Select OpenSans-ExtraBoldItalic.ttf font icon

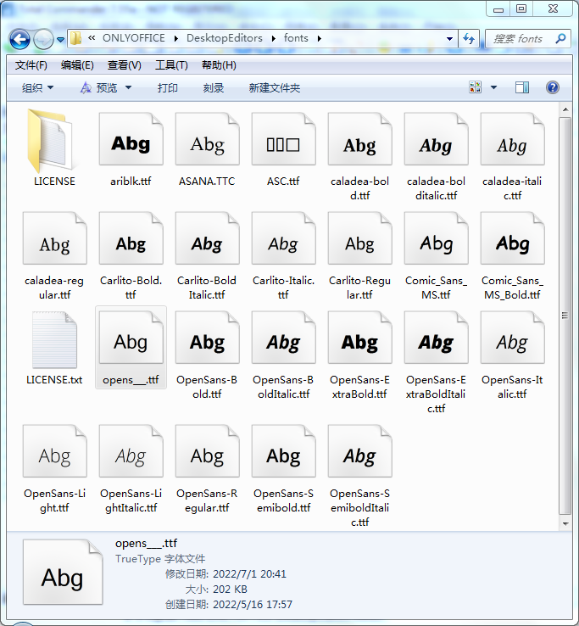[436, 338]
